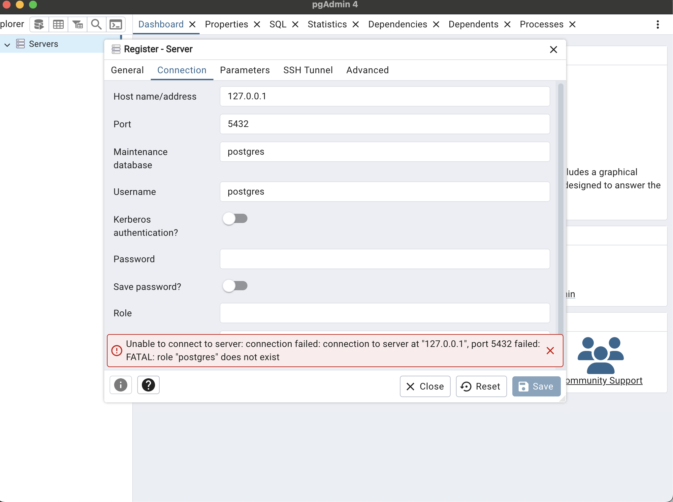Viewport: 673px width, 502px height.
Task: Close the Dependencies tab with its X
Action: click(436, 24)
